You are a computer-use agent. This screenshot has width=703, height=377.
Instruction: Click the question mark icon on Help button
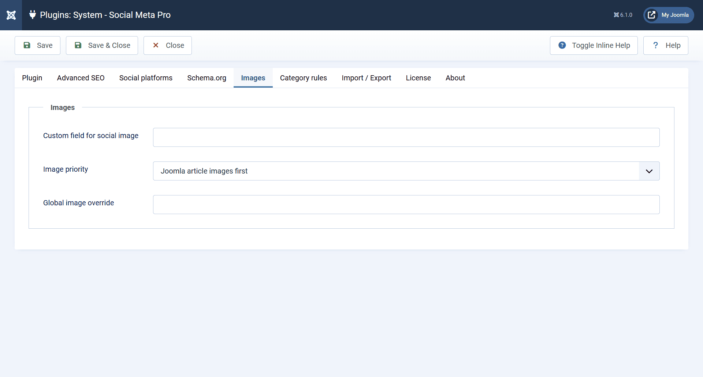tap(656, 45)
